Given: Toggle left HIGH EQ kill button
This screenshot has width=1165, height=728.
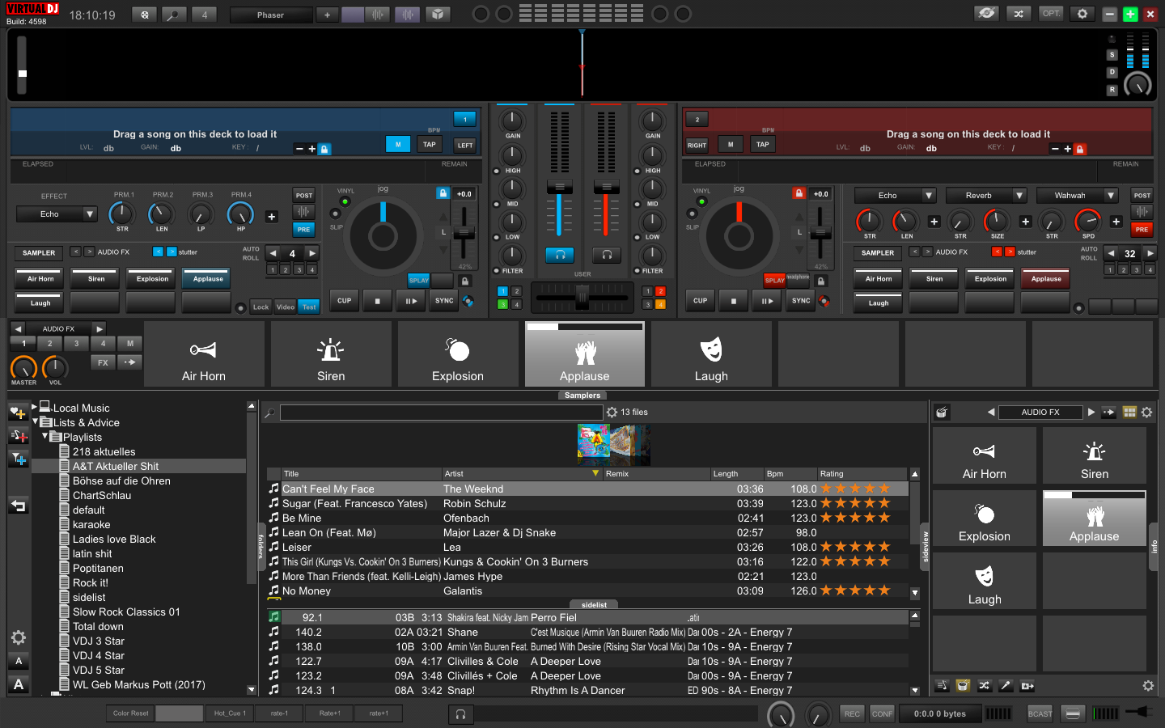Looking at the screenshot, I should pos(496,171).
